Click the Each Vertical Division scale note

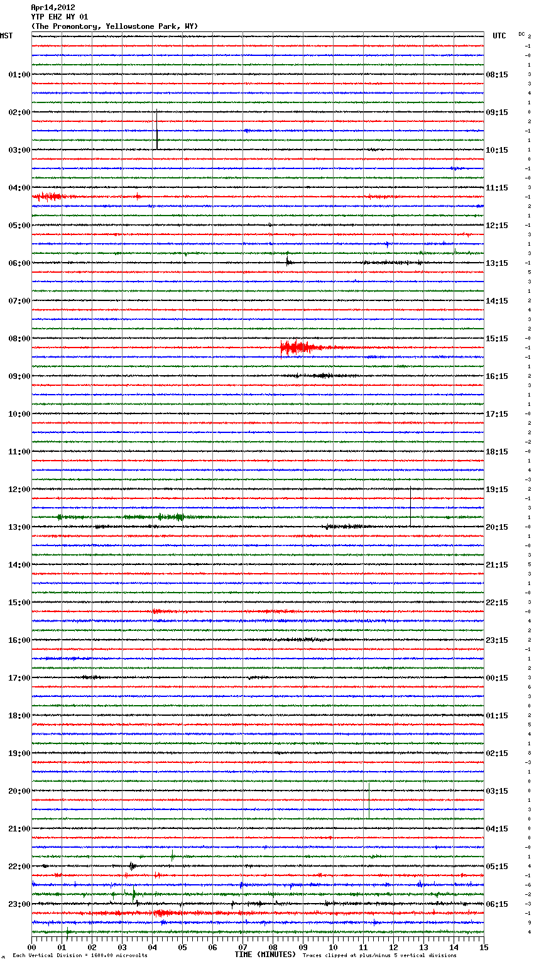point(80,955)
